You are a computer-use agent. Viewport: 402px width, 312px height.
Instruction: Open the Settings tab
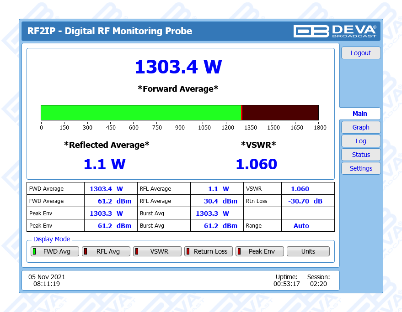360,168
